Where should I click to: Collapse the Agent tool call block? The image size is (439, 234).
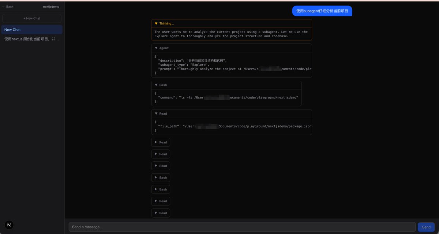(232, 48)
